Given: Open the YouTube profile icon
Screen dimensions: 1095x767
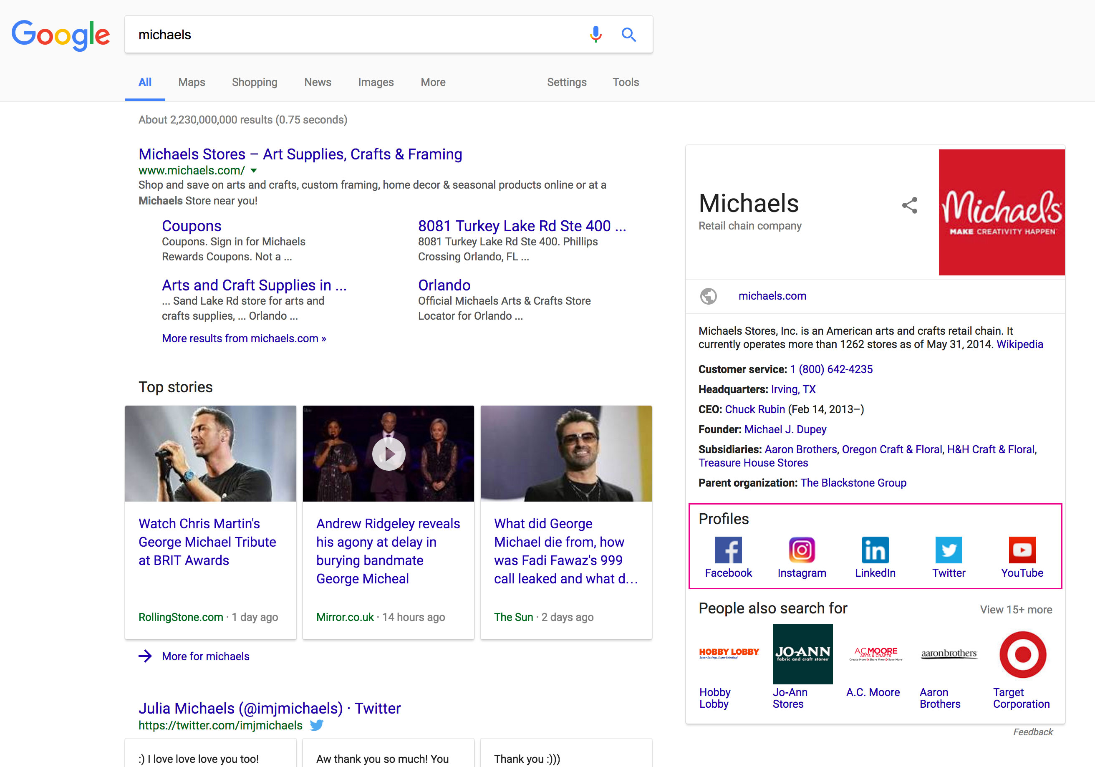Looking at the screenshot, I should (1022, 550).
